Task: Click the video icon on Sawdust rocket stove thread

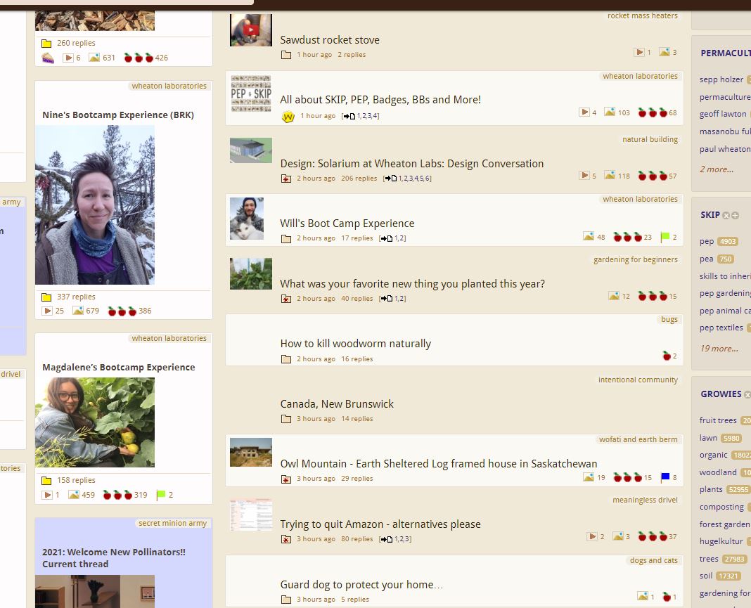Action: [x=639, y=52]
